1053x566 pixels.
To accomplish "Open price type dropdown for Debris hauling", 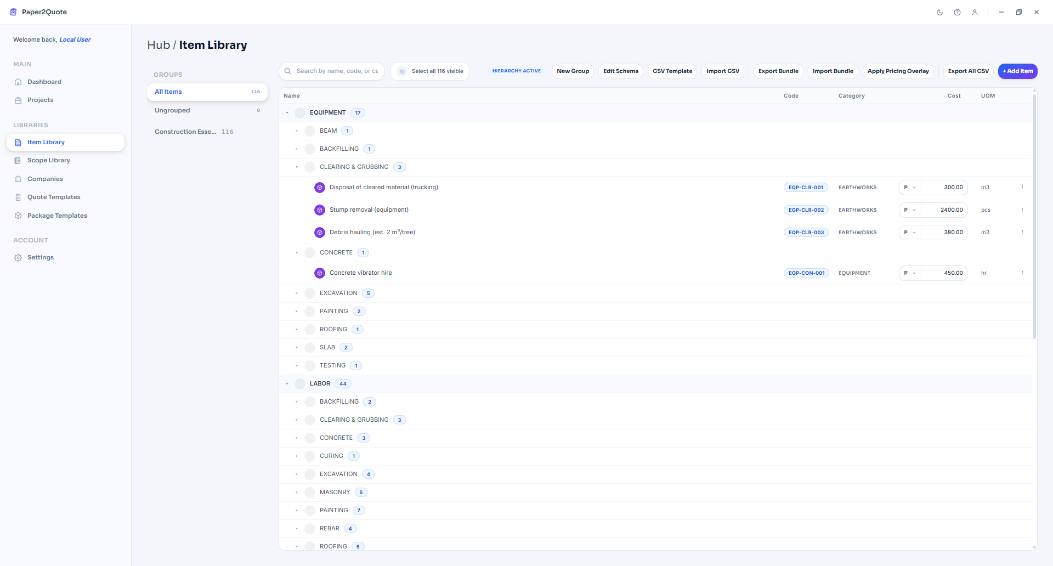I will (x=910, y=233).
